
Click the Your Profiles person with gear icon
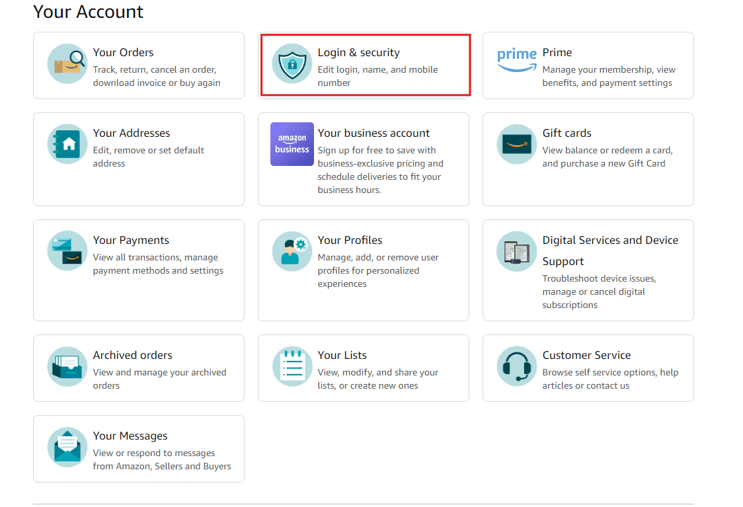coord(292,251)
